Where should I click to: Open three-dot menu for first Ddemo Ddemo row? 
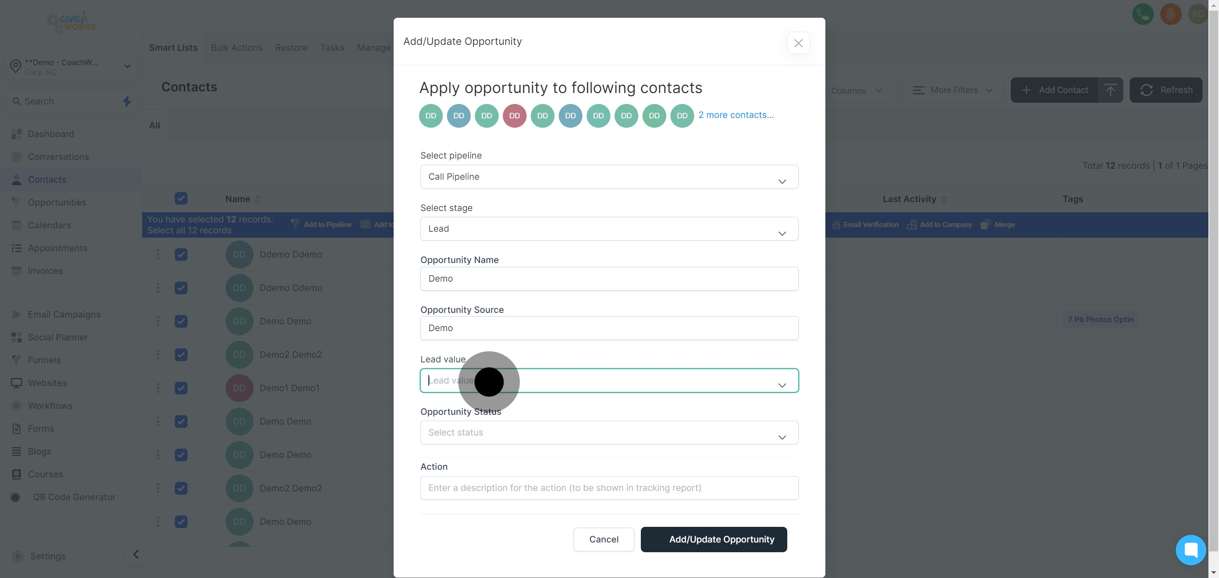tap(158, 254)
